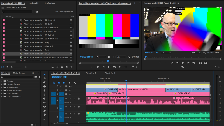Activate the Zoom tool magnifier
This screenshot has height=126, width=224.
[44, 119]
